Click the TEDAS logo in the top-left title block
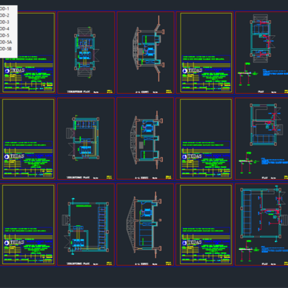The width and height of the screenshot is (288, 288). (x=14, y=71)
